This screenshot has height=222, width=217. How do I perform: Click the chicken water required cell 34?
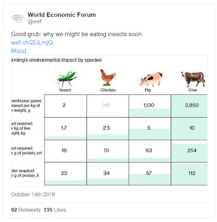point(108,174)
